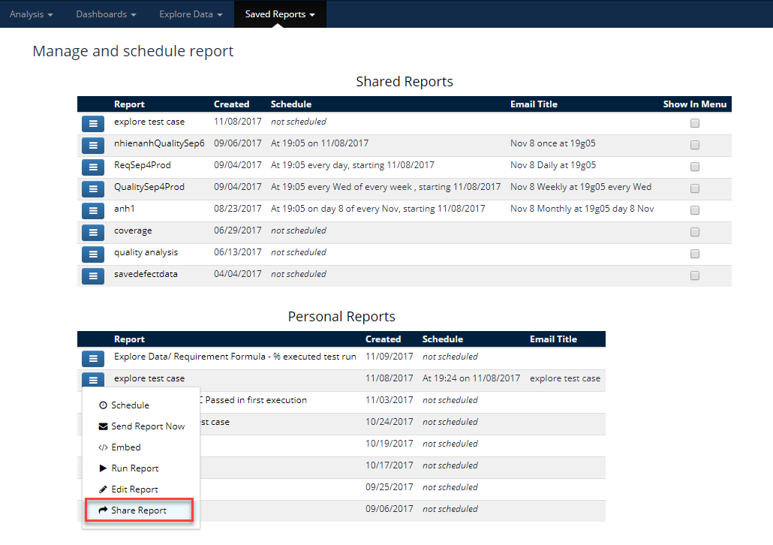Open action menu for QualitySep4Prod report
The width and height of the screenshot is (773, 545).
pyautogui.click(x=93, y=189)
